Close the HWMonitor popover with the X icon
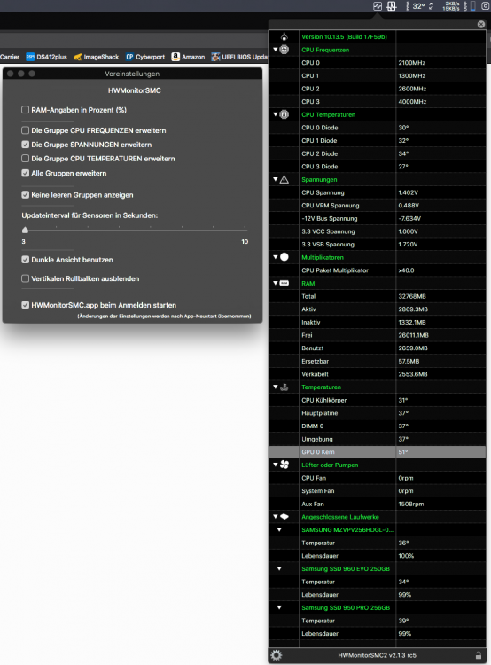 (x=481, y=24)
